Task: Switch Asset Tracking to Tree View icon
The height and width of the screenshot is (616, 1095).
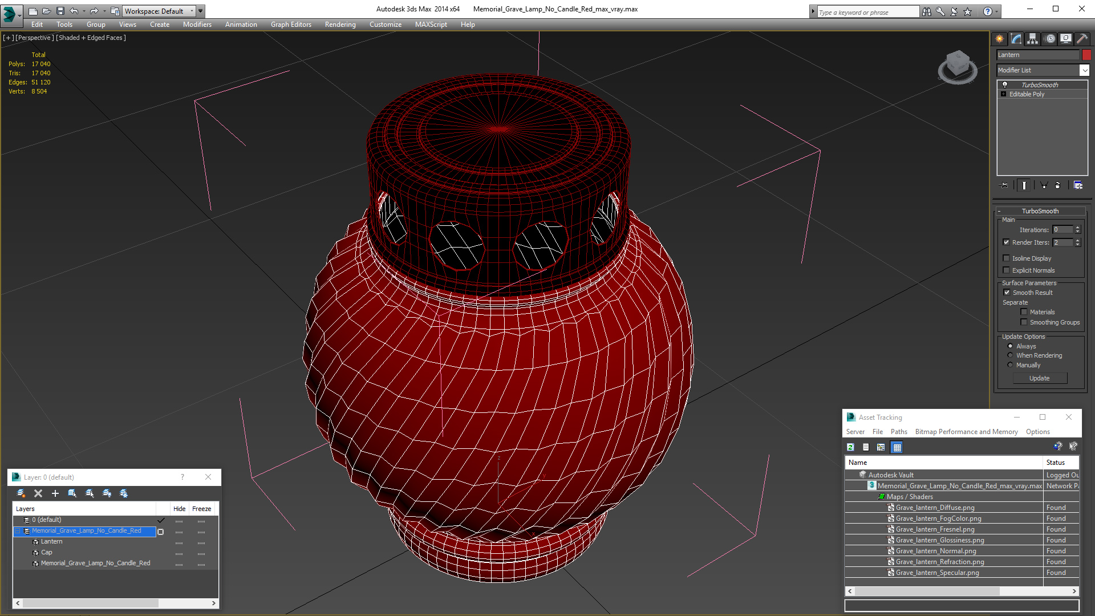Action: (x=881, y=447)
